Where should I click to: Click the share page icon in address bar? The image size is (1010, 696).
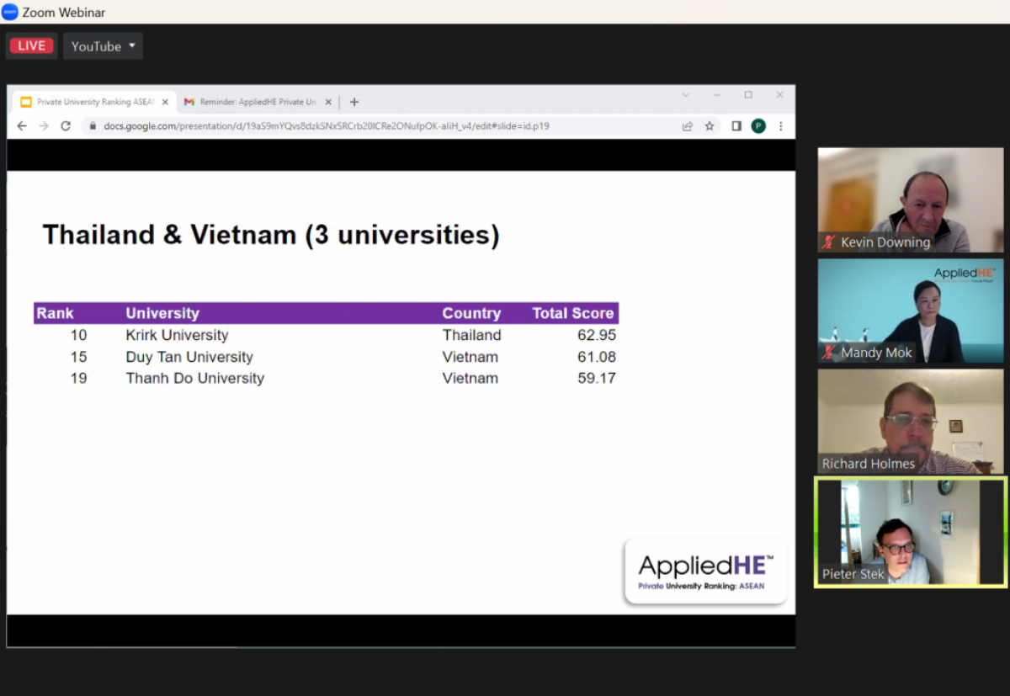[688, 126]
